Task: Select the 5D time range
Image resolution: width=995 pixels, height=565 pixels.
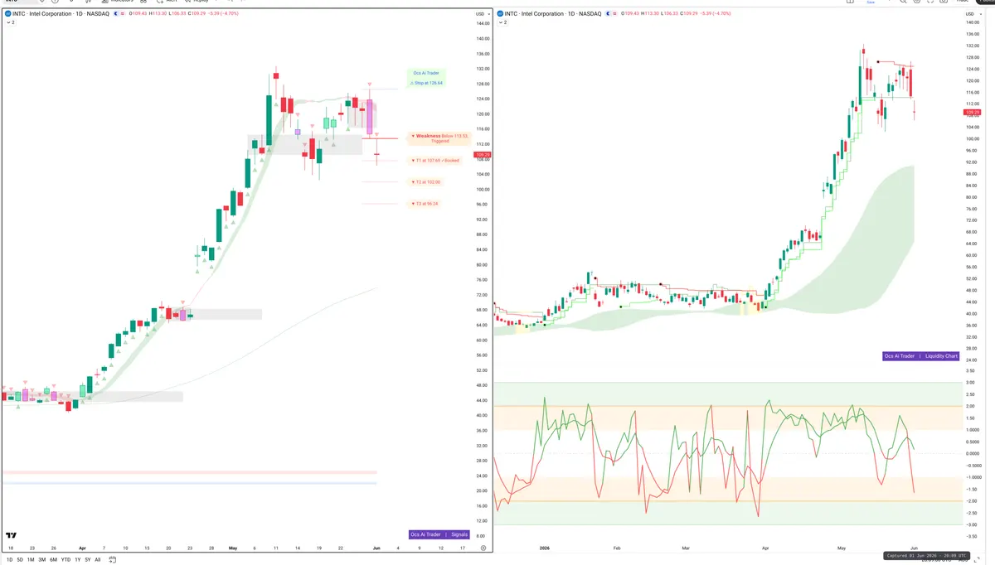Action: point(20,559)
